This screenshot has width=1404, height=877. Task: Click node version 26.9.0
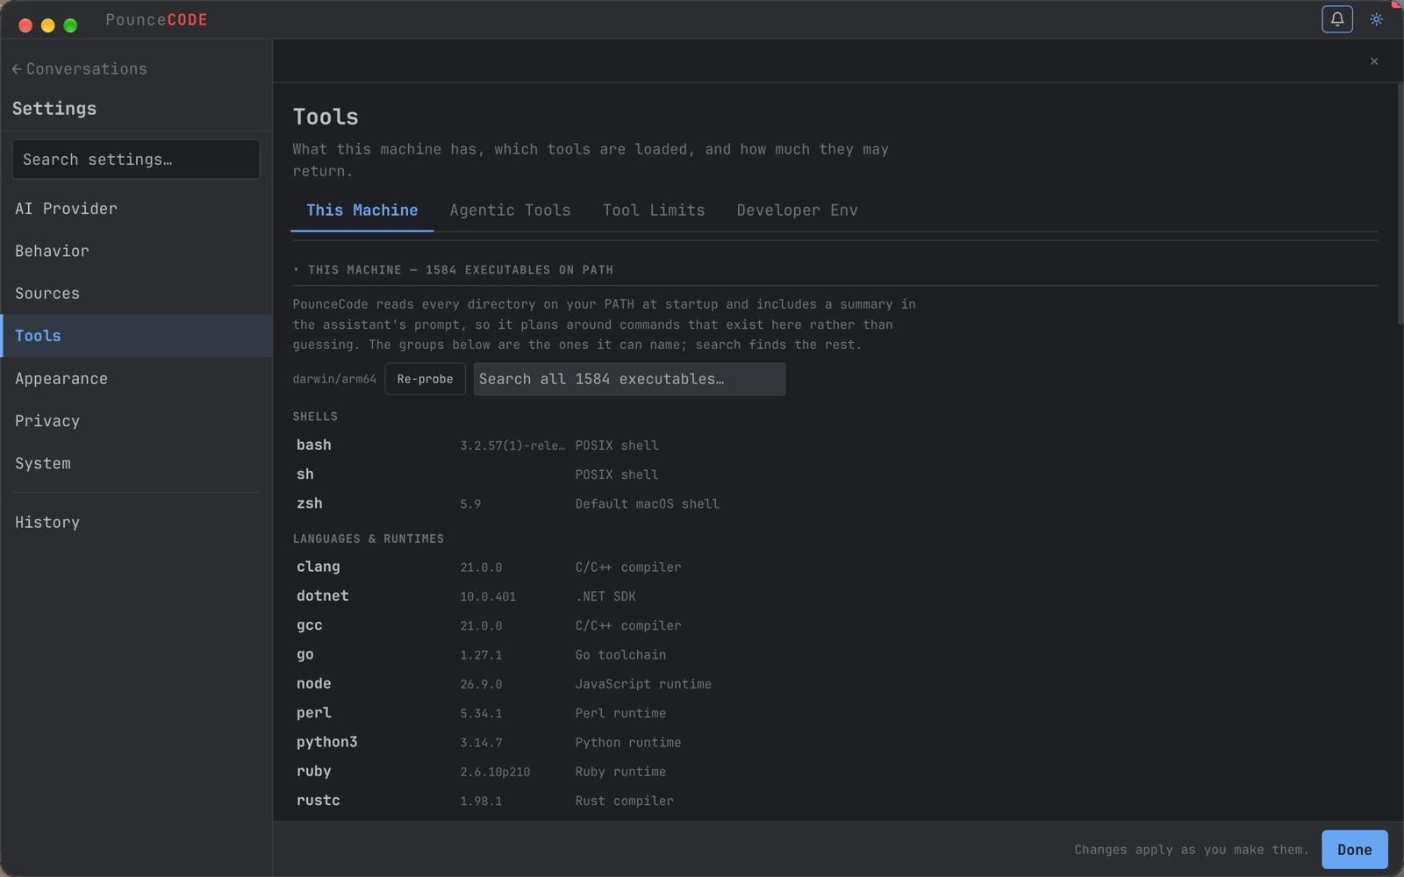[x=481, y=684]
